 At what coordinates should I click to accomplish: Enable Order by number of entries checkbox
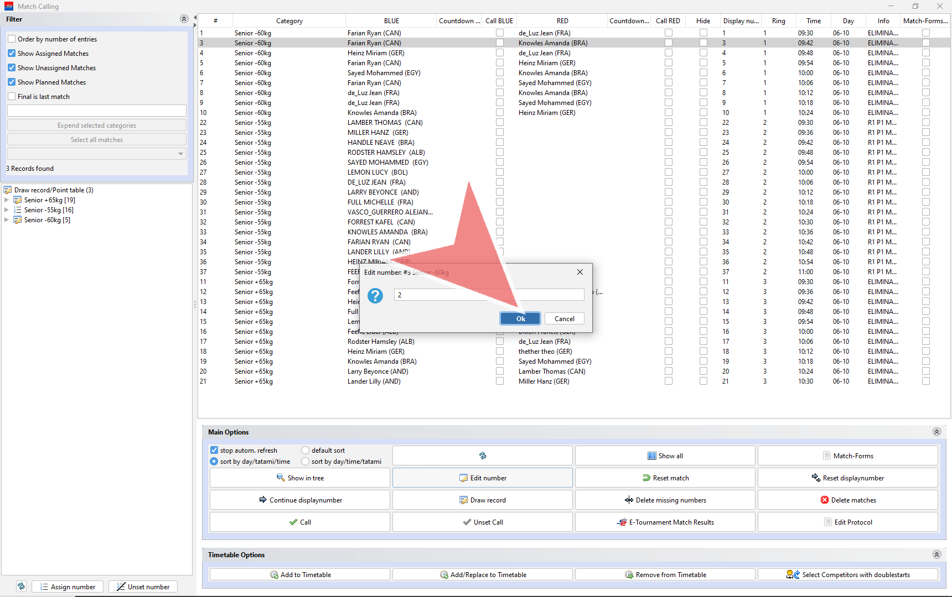coord(12,39)
